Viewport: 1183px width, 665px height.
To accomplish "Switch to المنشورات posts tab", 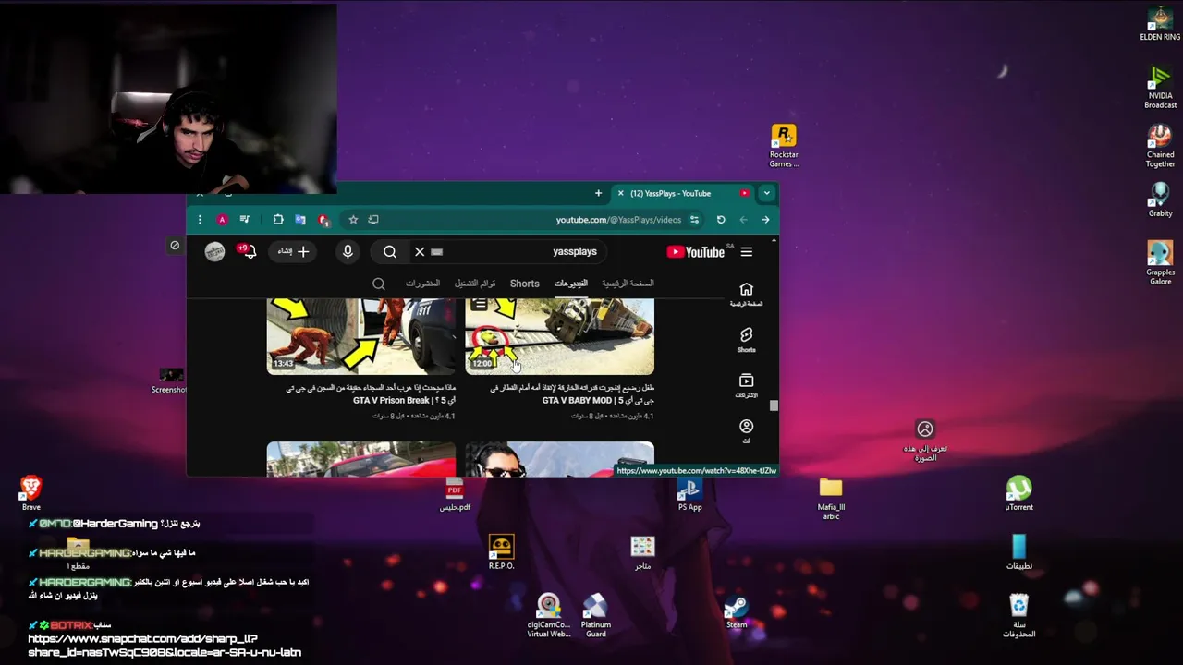I will pyautogui.click(x=422, y=284).
